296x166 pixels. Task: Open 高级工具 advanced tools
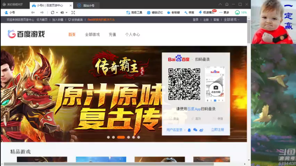(x=134, y=13)
